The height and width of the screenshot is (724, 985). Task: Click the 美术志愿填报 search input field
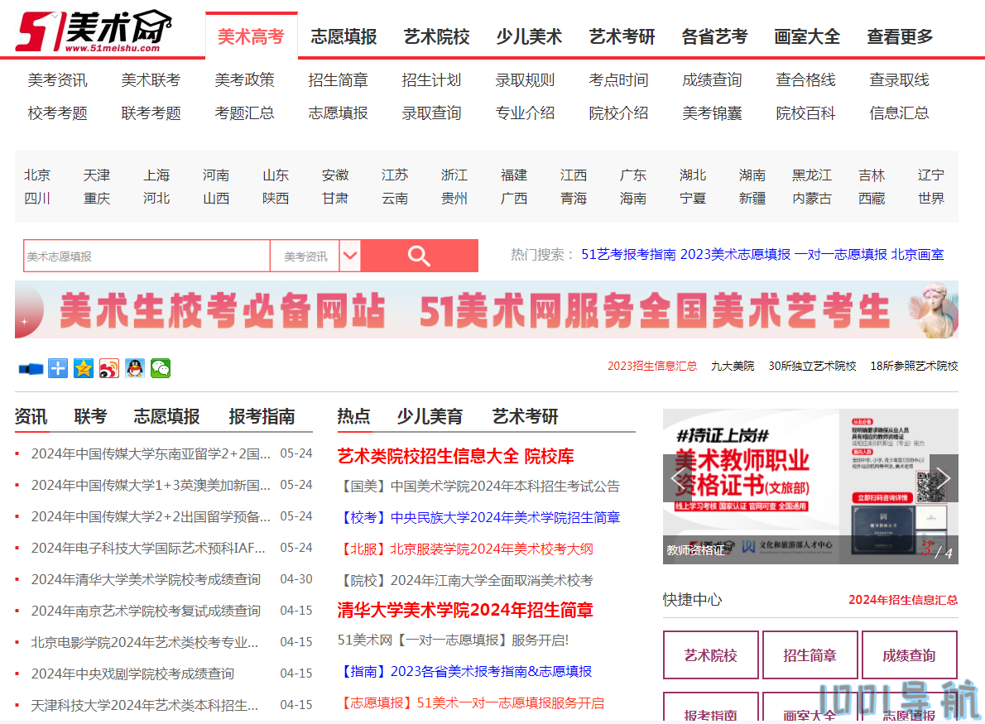pos(147,257)
